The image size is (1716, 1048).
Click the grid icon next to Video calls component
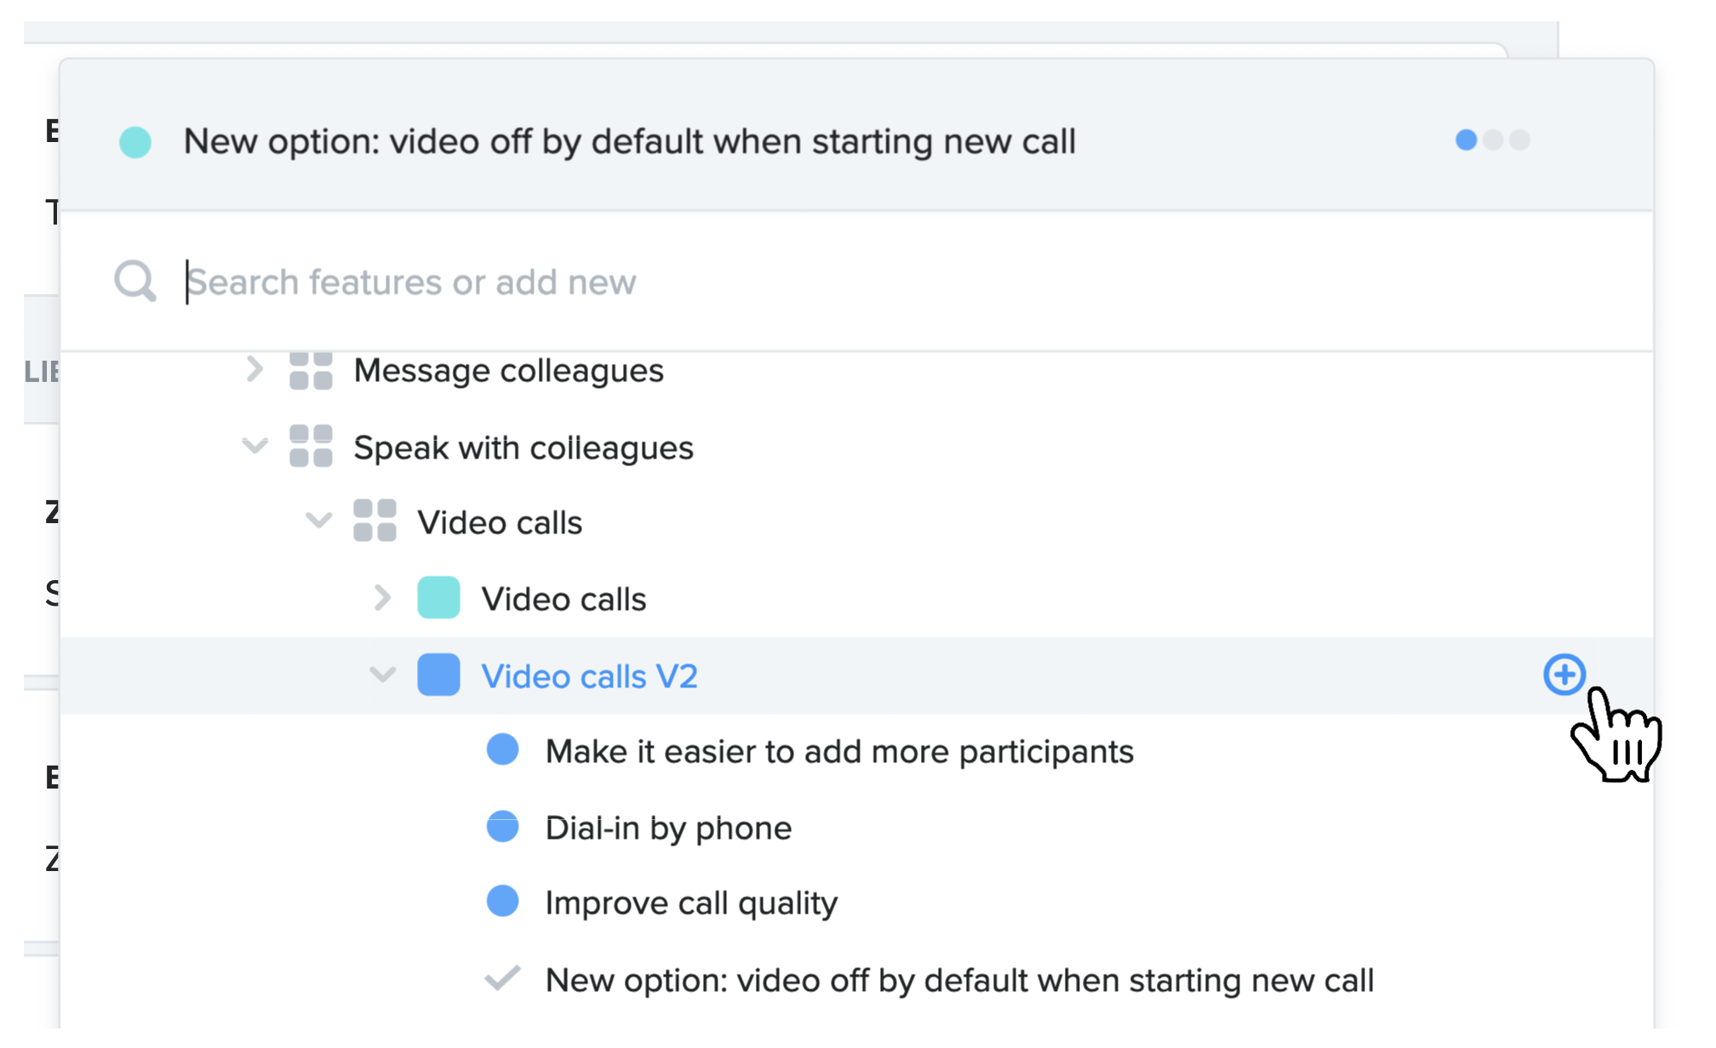pyautogui.click(x=375, y=521)
